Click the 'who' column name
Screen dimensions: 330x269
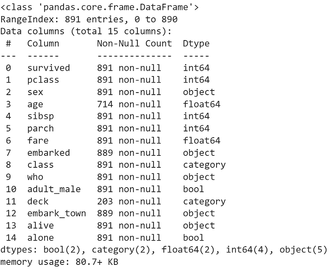[x=35, y=177]
